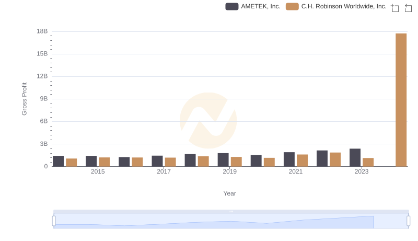
Task: Toggle the C.H. Robinson Worldwide, Inc. legend series
Action: coord(336,6)
